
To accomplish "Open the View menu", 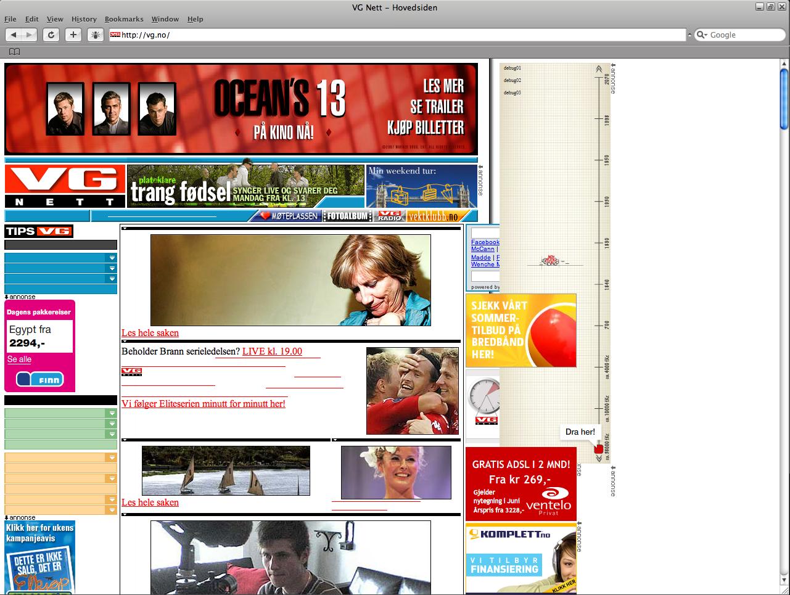I will pyautogui.click(x=55, y=19).
